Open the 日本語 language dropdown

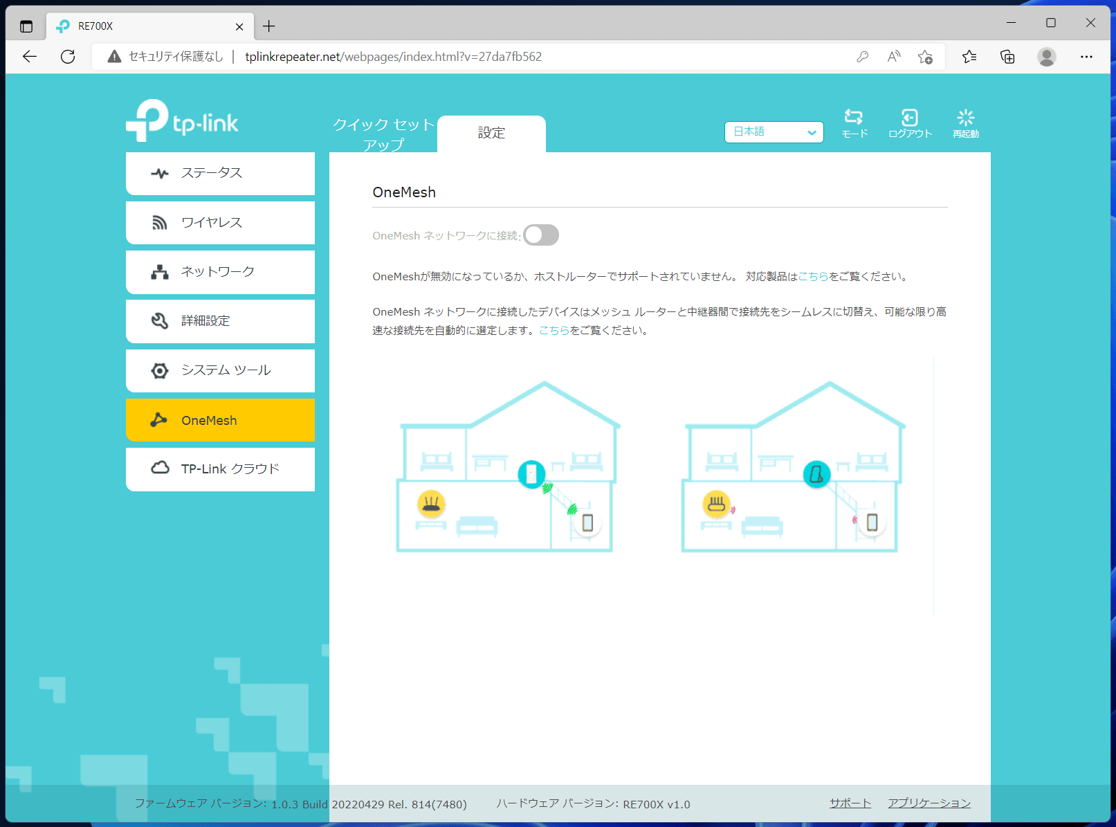click(774, 131)
